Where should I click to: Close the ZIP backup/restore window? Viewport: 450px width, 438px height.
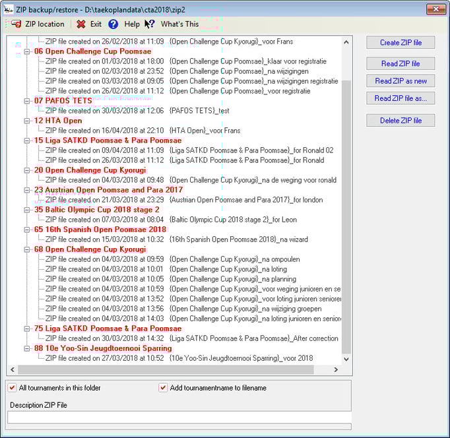435,9
